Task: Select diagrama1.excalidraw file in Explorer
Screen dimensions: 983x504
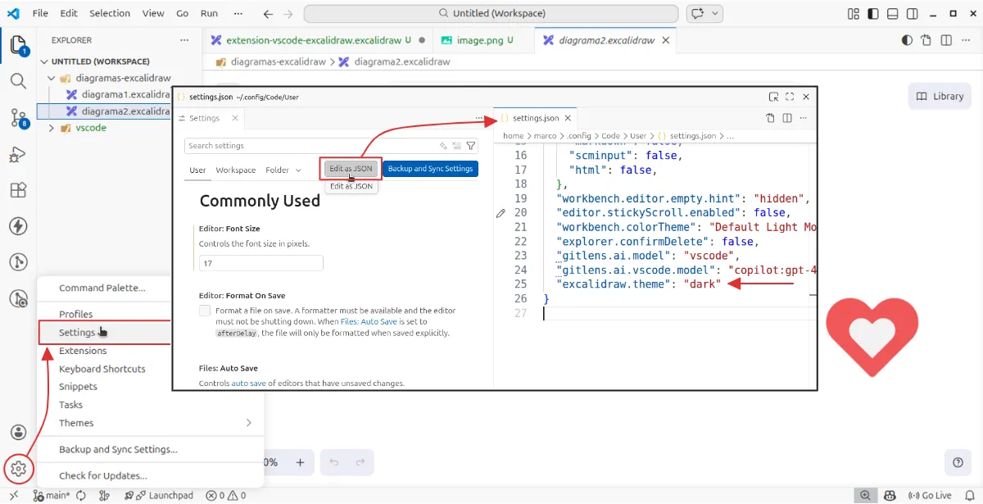Action: [125, 94]
